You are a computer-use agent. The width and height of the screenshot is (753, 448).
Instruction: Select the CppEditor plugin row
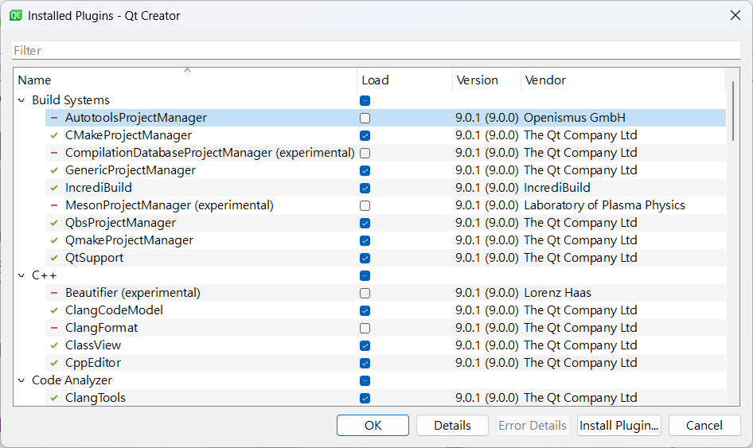pyautogui.click(x=385, y=363)
